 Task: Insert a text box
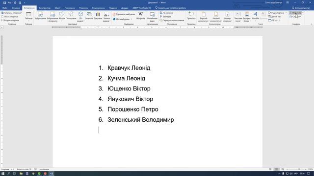238,17
